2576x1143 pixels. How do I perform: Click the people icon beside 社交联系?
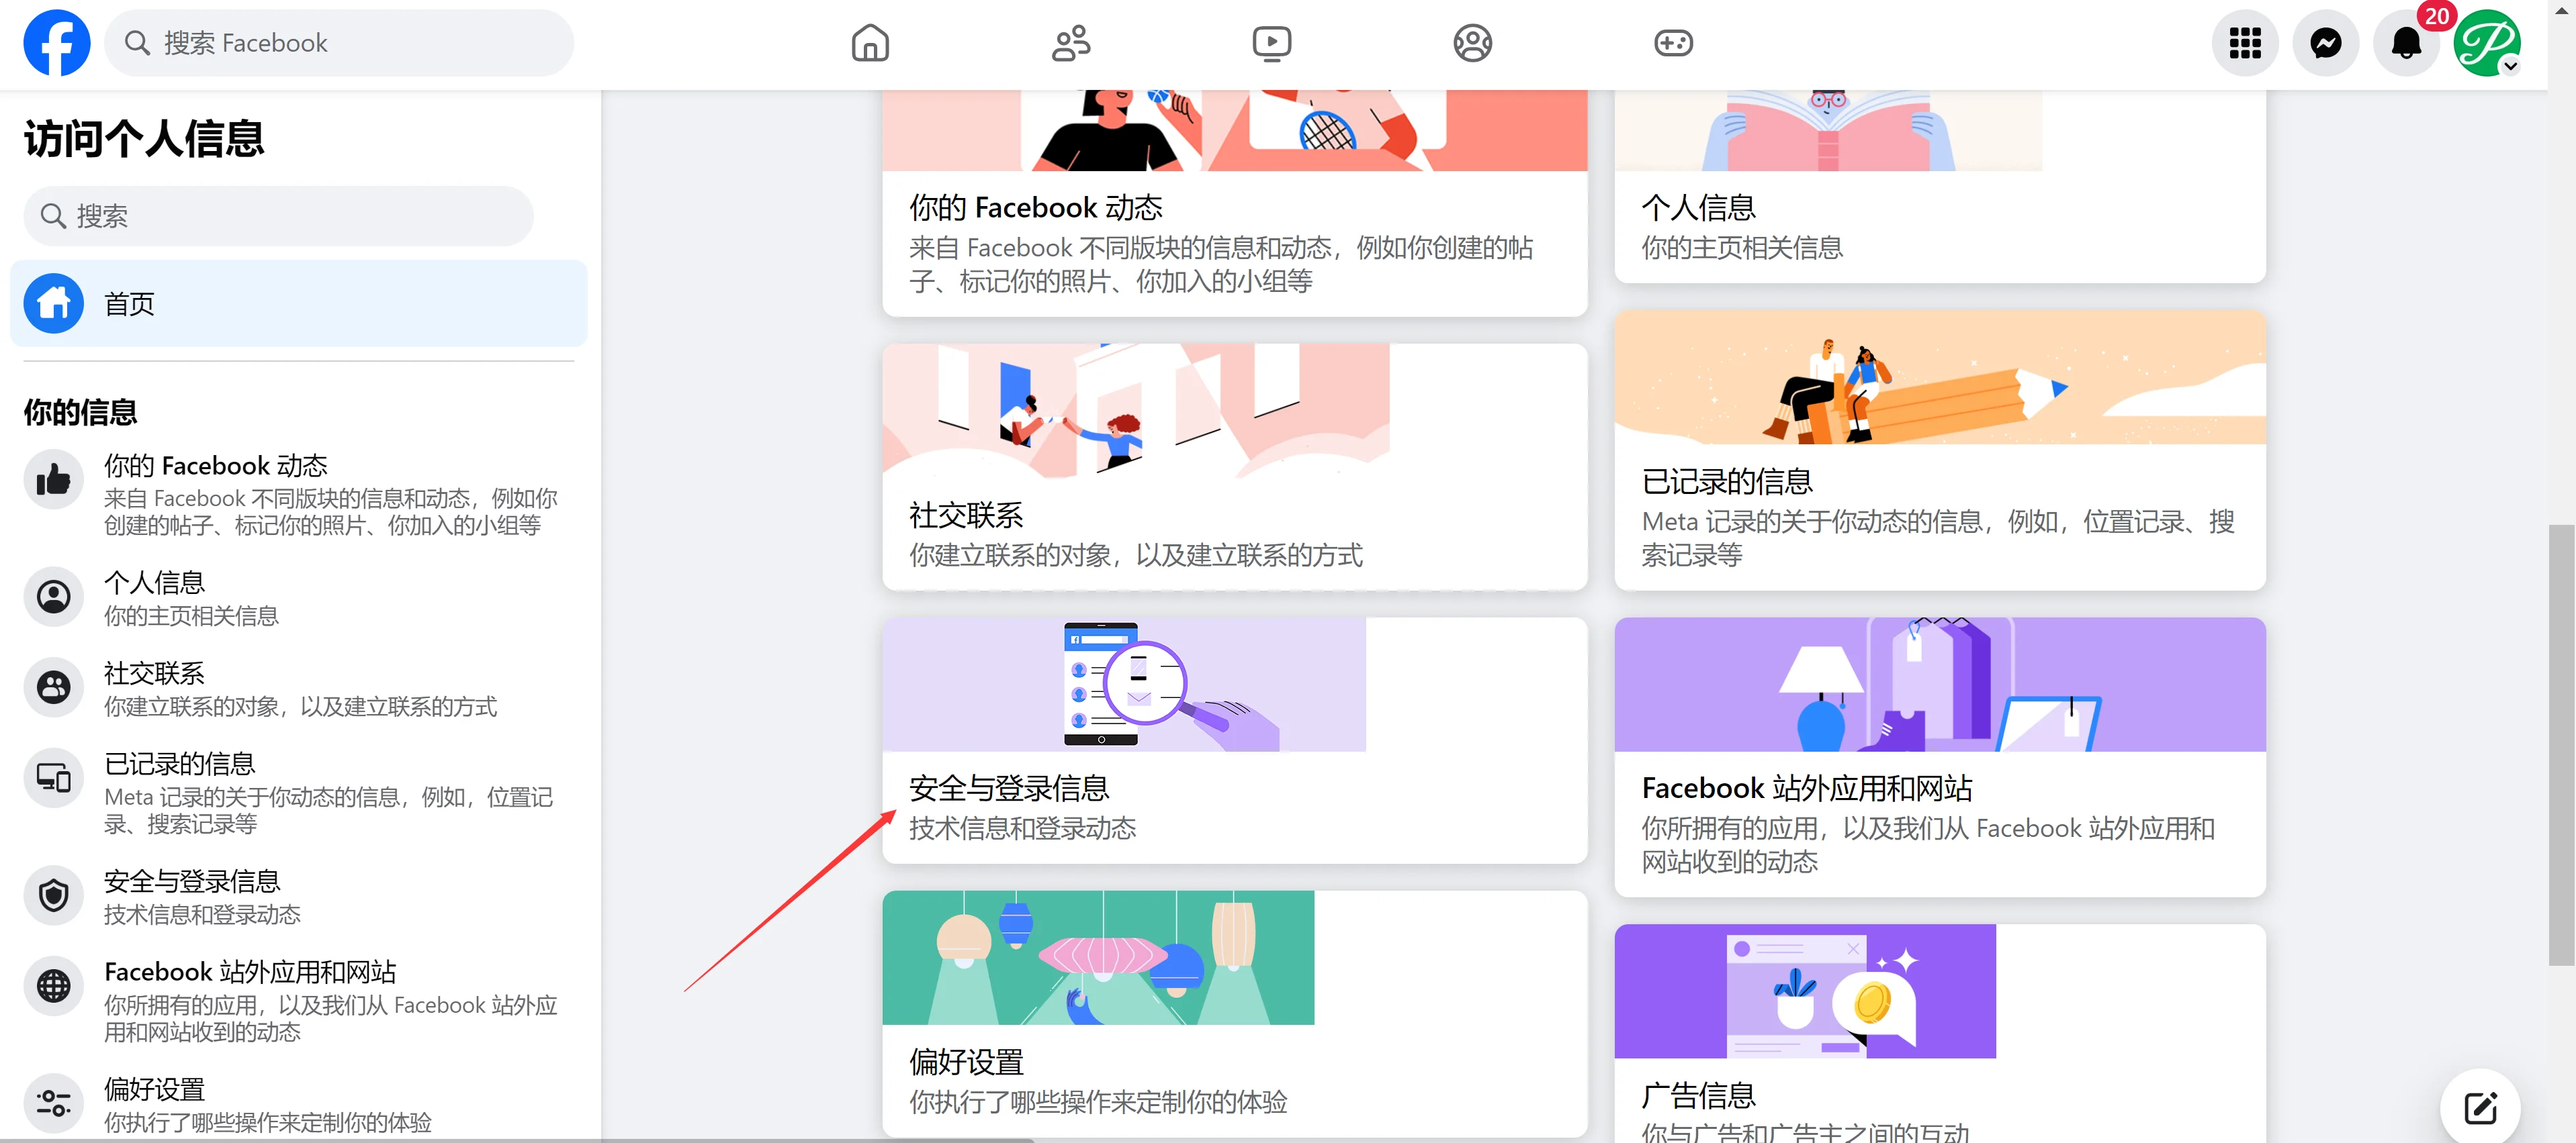coord(54,687)
